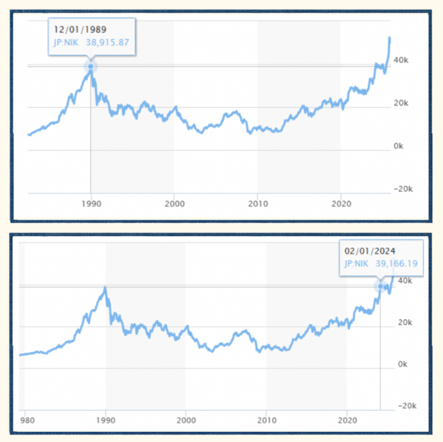Select the 2000 x-axis label in top chart
This screenshot has height=442, width=443.
tap(174, 204)
